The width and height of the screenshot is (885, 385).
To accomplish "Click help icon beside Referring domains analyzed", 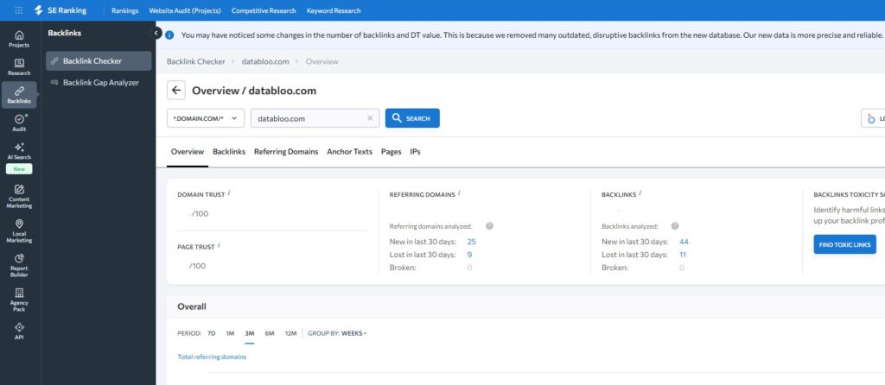I will [x=489, y=226].
